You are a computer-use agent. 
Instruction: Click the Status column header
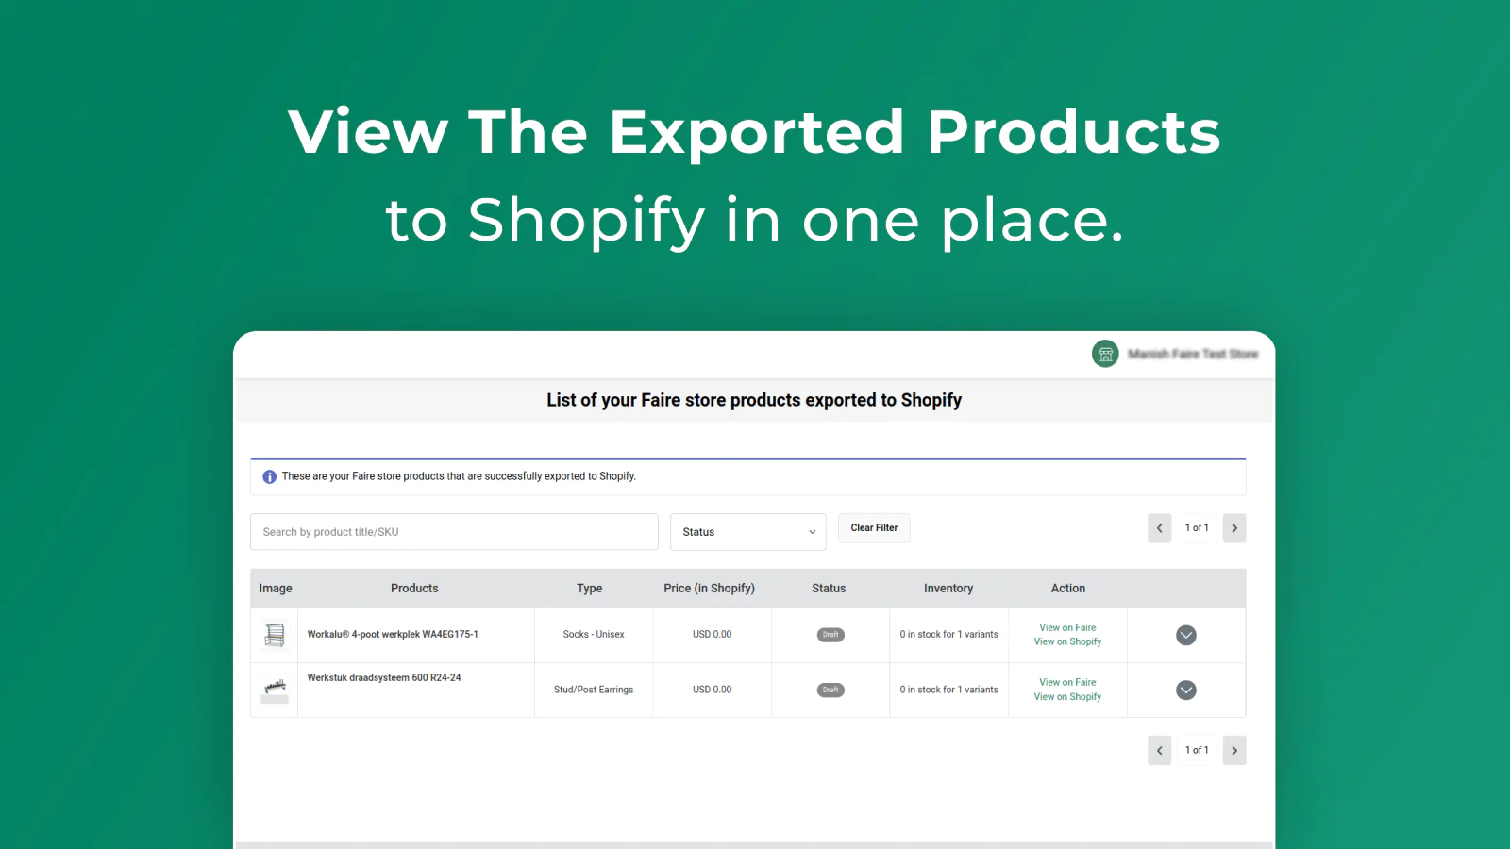tap(829, 588)
